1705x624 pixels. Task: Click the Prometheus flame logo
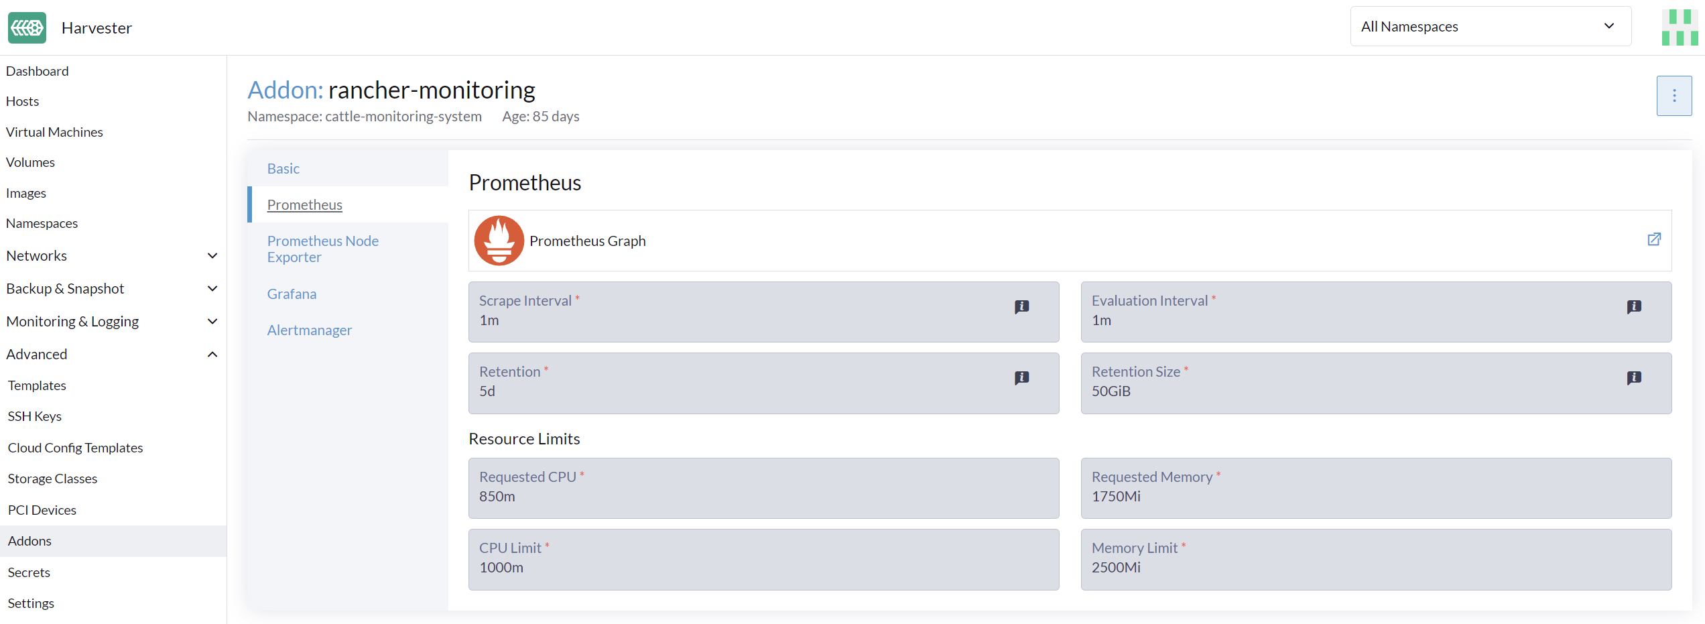click(499, 240)
